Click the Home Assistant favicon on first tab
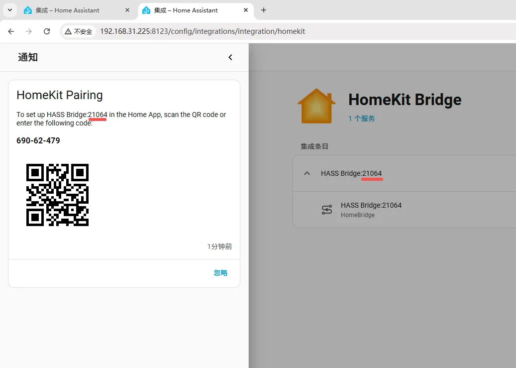Viewport: 516px width, 368px height. click(x=28, y=10)
